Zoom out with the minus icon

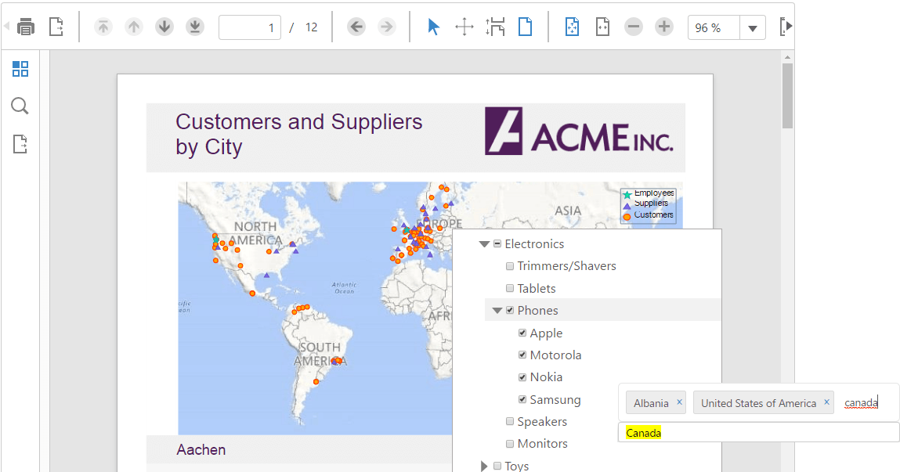[x=633, y=26]
